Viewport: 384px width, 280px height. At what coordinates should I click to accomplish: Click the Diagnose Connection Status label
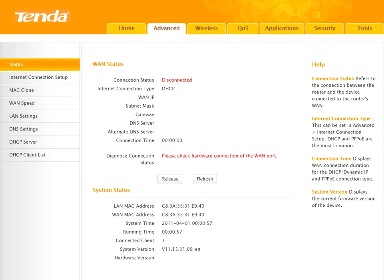130,159
